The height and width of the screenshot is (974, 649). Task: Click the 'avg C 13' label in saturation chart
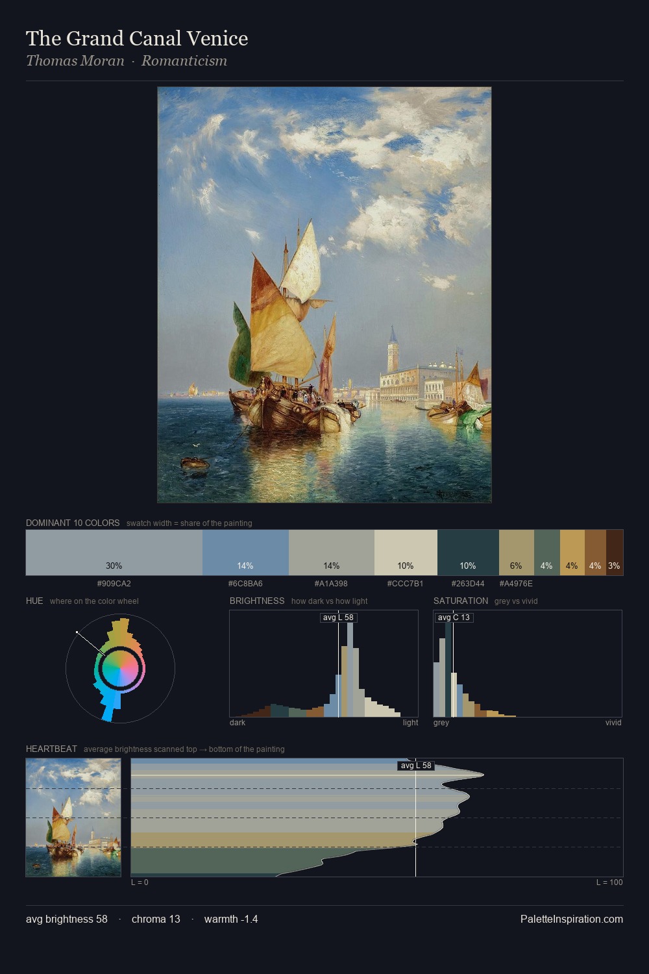tap(454, 618)
